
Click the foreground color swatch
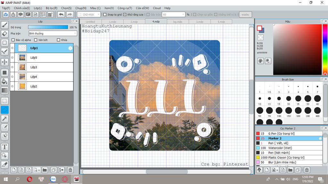259,28
